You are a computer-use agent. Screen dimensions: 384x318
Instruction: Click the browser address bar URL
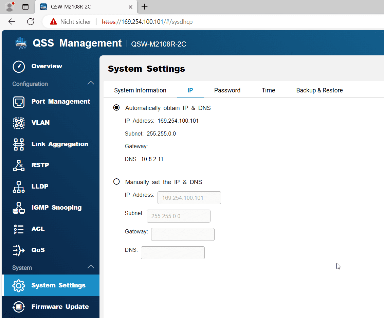(147, 22)
